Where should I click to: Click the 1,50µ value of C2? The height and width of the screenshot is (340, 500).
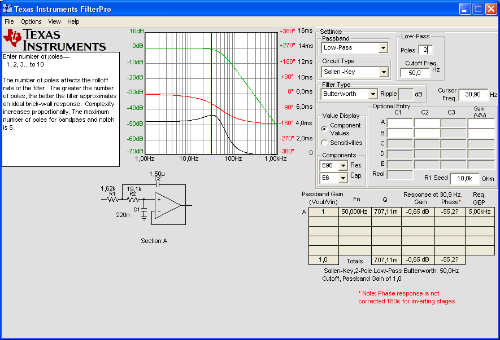157,174
